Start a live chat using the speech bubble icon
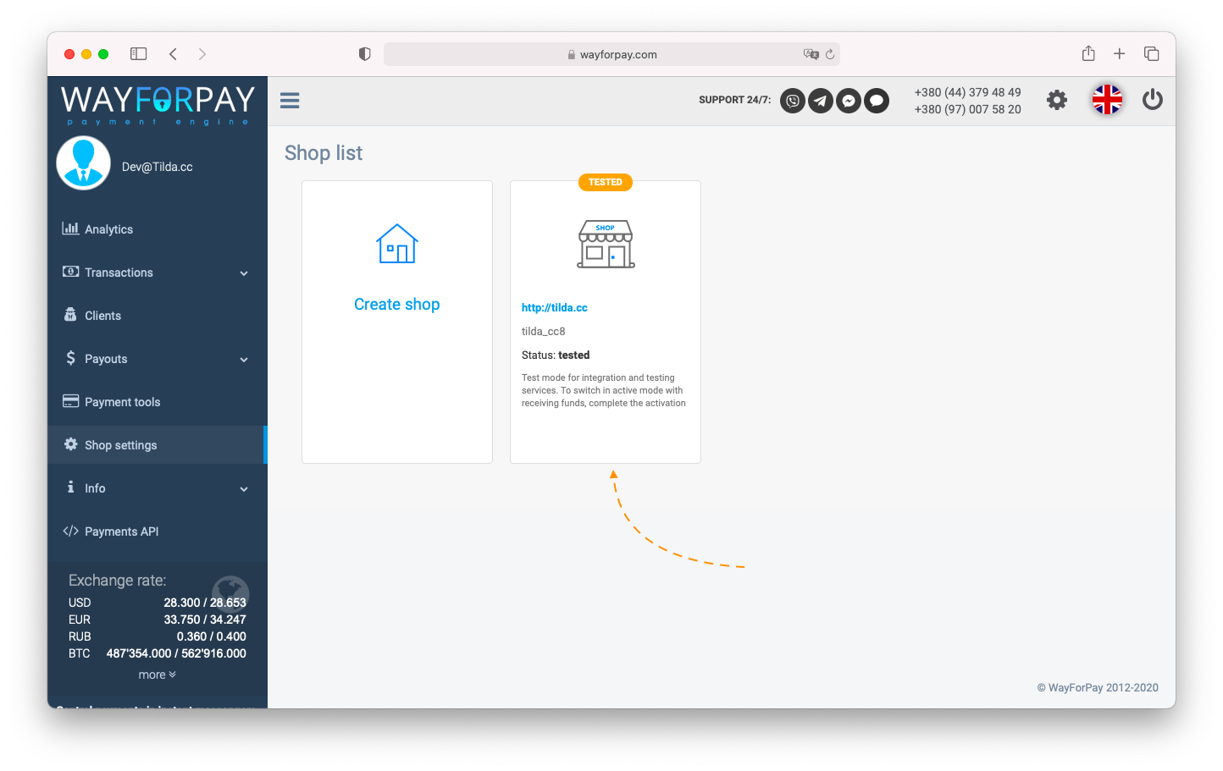Viewport: 1223px width, 771px height. [x=877, y=101]
